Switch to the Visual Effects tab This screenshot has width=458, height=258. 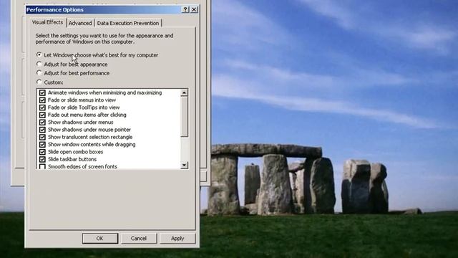tap(48, 22)
